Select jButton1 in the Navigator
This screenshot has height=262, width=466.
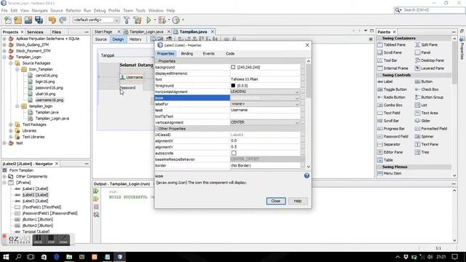coord(37,219)
